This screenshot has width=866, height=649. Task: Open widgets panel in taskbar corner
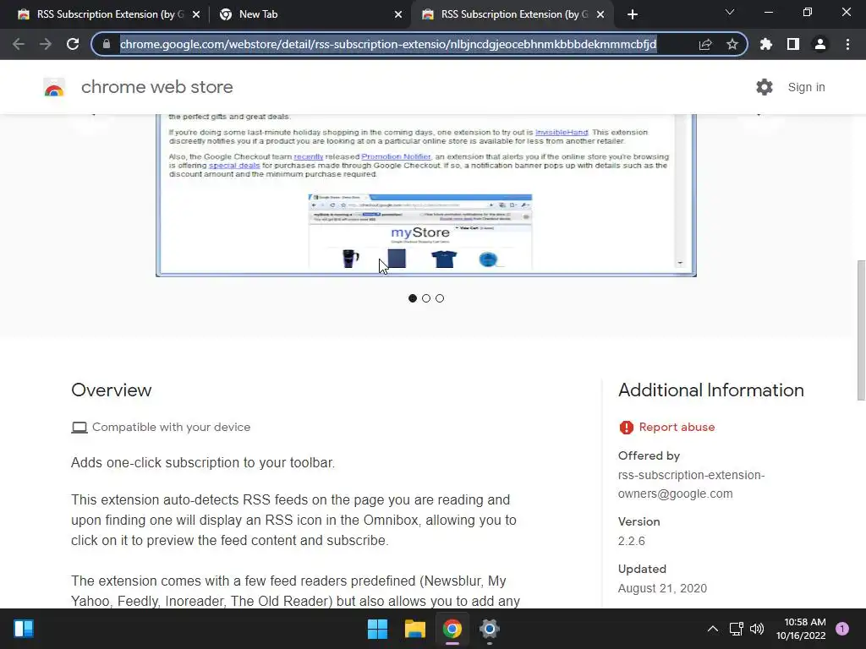(x=24, y=629)
